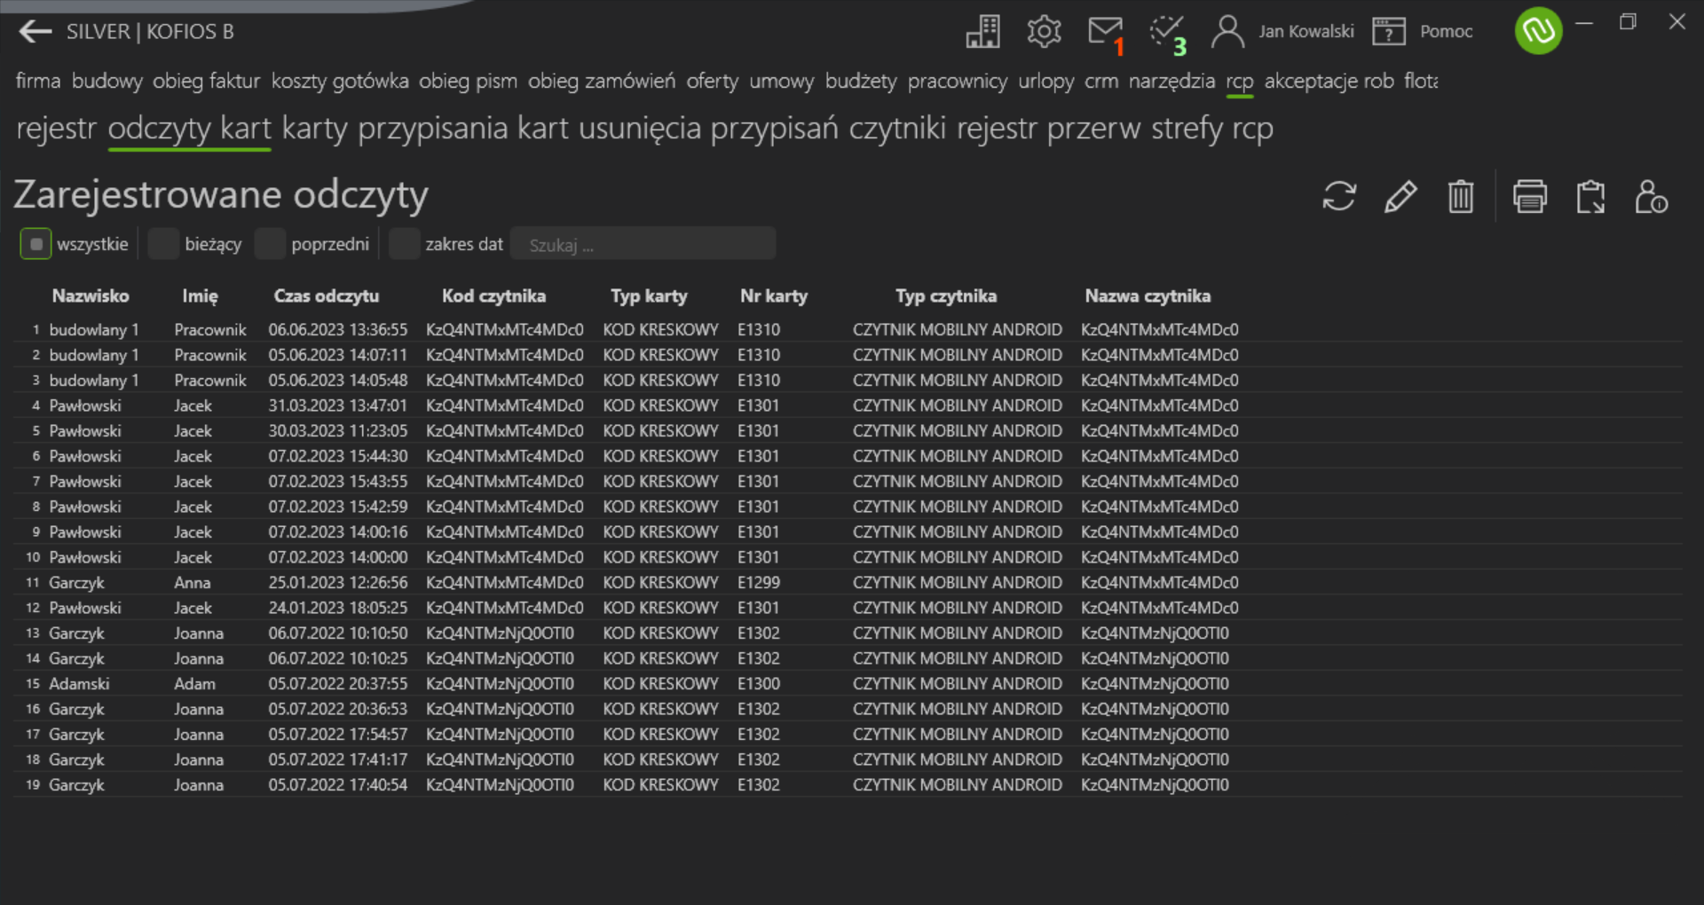Select row with time 31.03.2023 13:47:01
This screenshot has width=1704, height=905.
pyautogui.click(x=848, y=405)
